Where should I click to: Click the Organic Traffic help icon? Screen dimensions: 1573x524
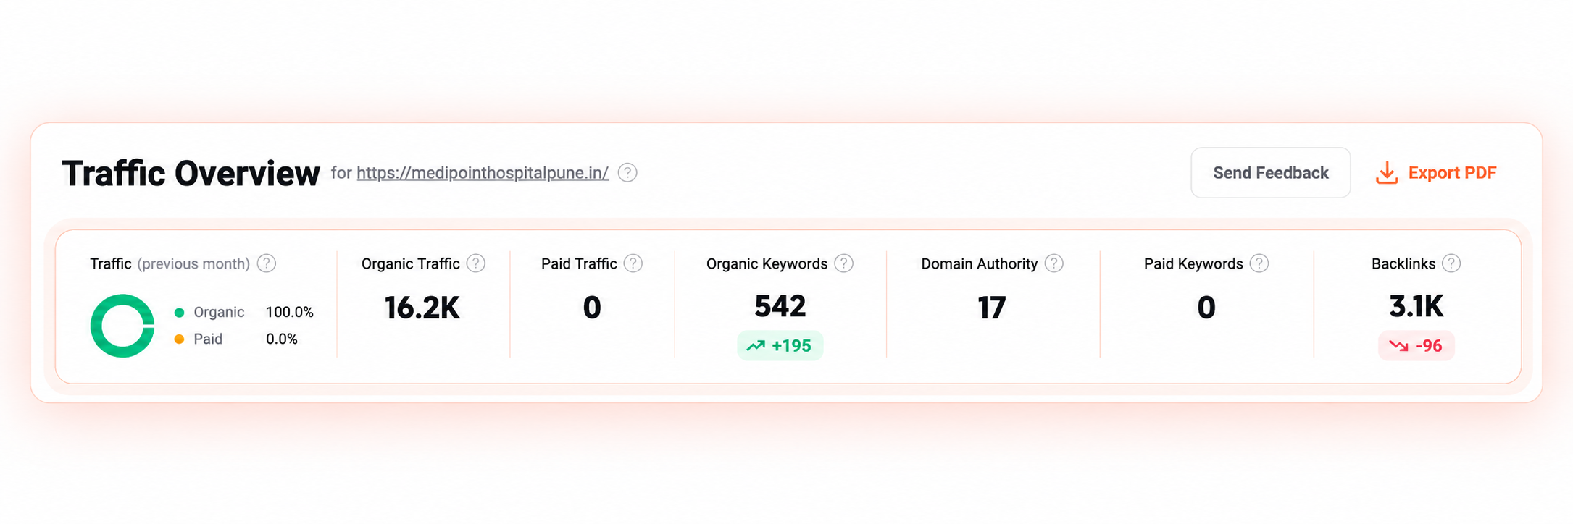click(476, 263)
